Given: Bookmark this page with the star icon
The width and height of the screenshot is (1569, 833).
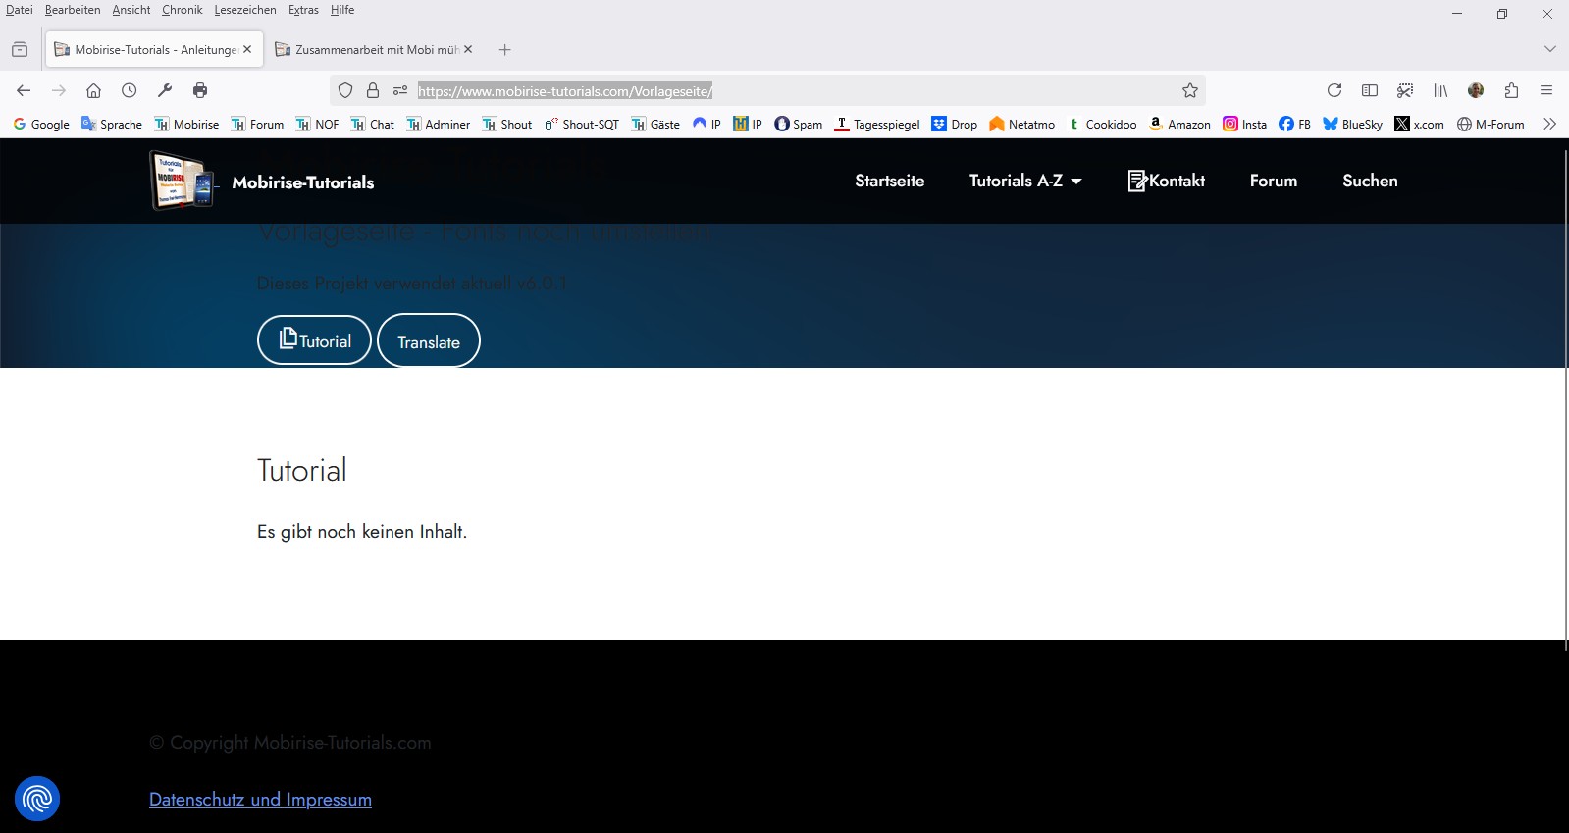Looking at the screenshot, I should (x=1190, y=90).
